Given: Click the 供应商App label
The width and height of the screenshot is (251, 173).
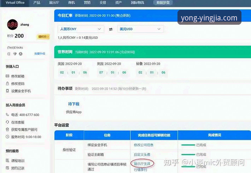Looking at the screenshot, I should 74,112.
